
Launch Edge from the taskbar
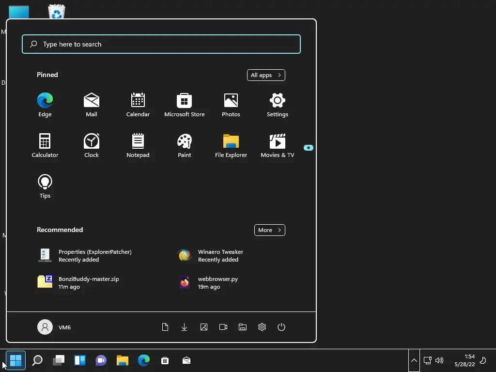tap(143, 360)
